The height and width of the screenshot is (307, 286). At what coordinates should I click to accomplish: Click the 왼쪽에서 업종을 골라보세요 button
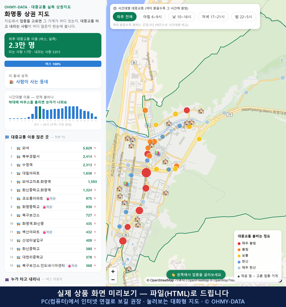[196, 275]
